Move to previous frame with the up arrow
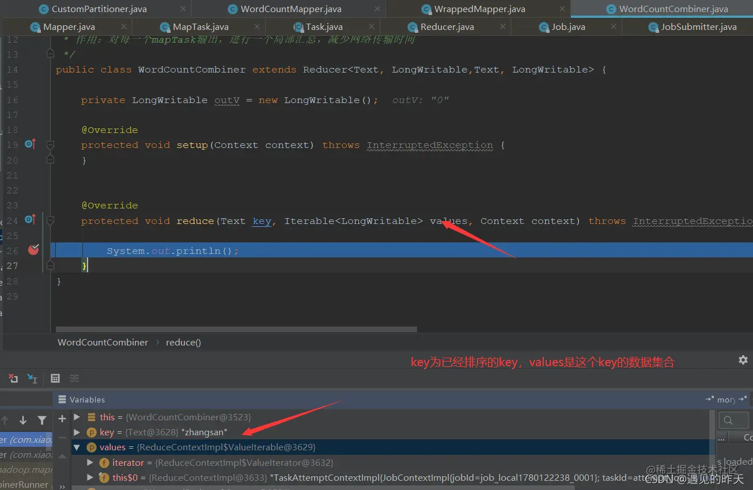Image resolution: width=753 pixels, height=490 pixels. coord(5,420)
